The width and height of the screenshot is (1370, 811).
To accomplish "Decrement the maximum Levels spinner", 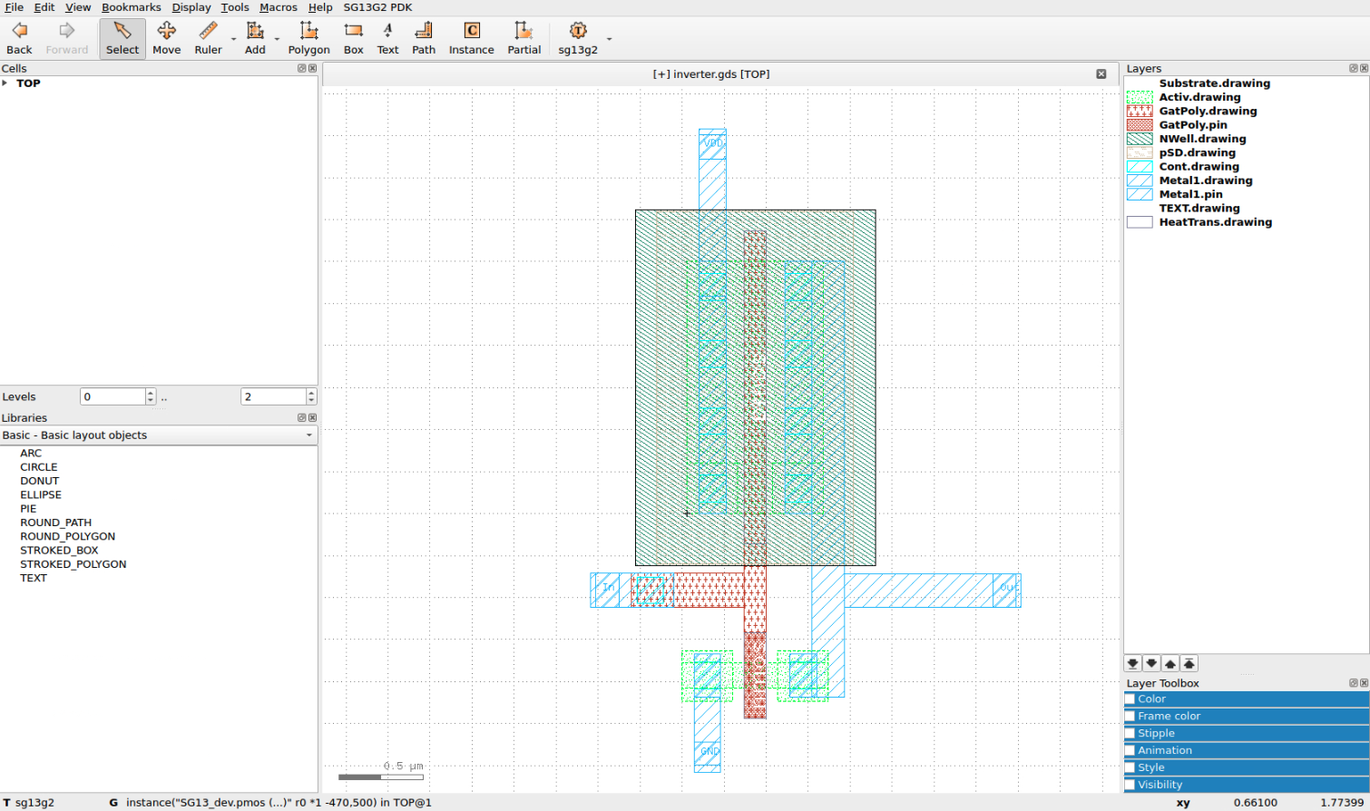I will tap(311, 401).
